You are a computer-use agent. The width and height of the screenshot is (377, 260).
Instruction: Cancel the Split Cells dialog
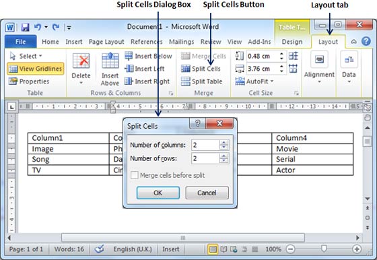[x=207, y=193]
